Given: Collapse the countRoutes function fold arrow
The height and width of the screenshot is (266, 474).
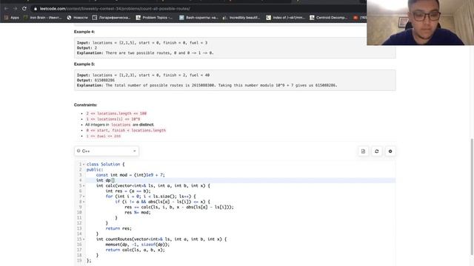Looking at the screenshot, I should point(84,239).
